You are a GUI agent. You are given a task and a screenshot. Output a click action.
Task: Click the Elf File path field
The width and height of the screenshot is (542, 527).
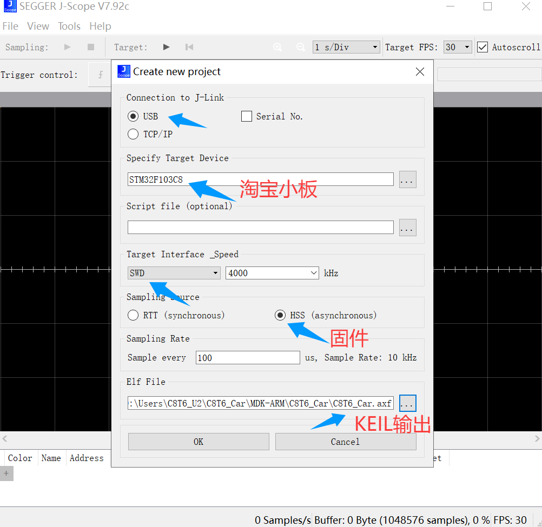click(x=261, y=403)
